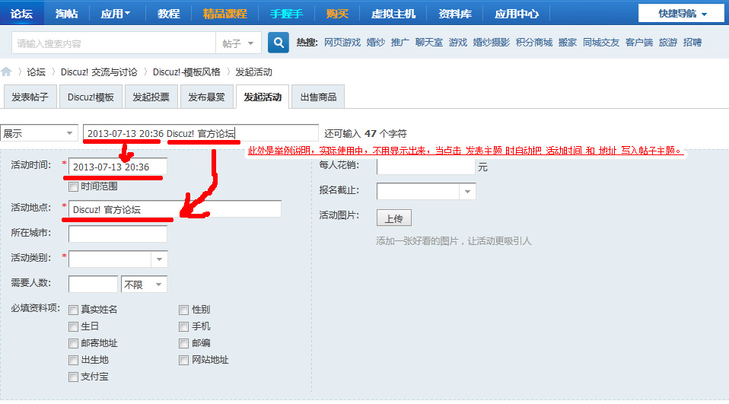The width and height of the screenshot is (729, 404).
Task: Open the 发起投票 tab
Action: (151, 97)
